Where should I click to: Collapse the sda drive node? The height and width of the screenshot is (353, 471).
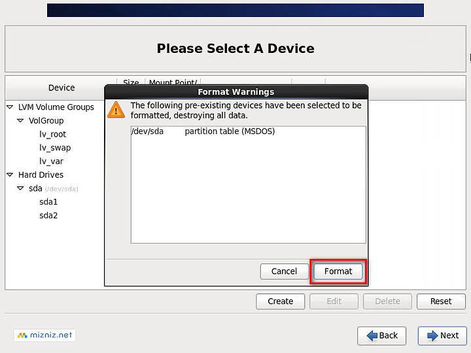[20, 188]
